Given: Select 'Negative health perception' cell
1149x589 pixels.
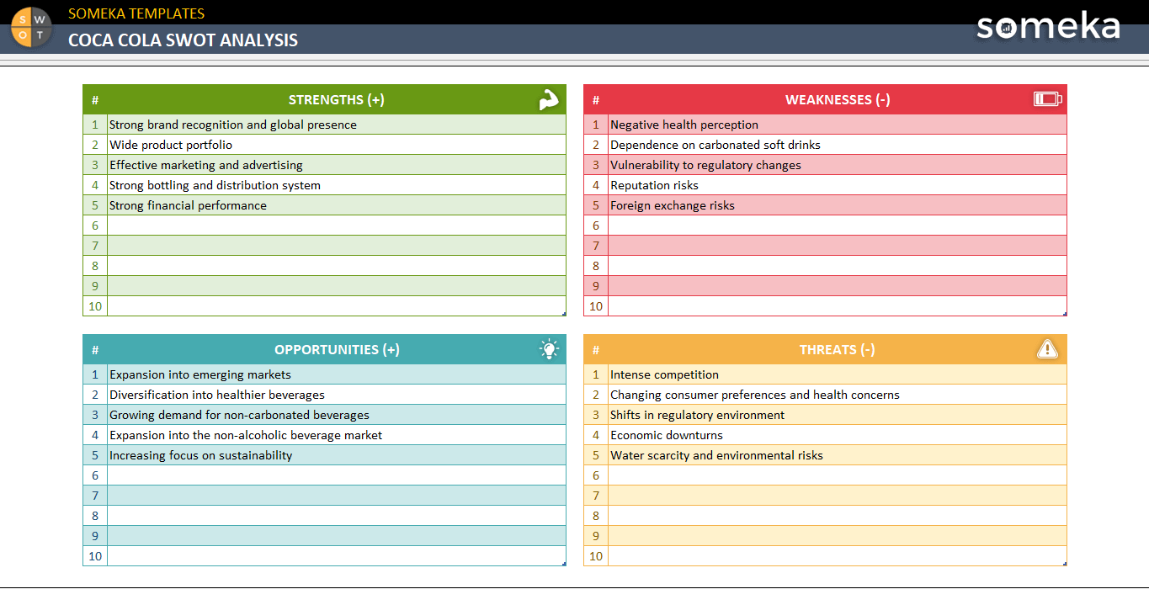Looking at the screenshot, I should 838,125.
